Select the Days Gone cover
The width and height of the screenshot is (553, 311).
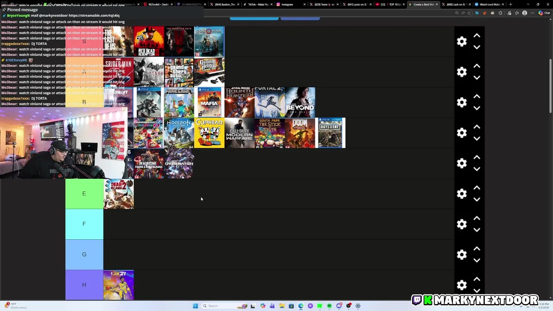[x=331, y=133]
